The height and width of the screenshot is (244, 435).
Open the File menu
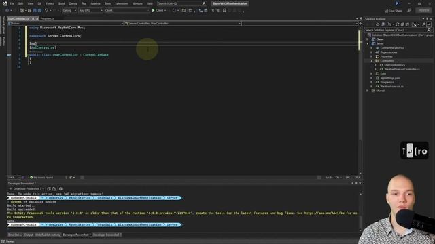pos(12,3)
